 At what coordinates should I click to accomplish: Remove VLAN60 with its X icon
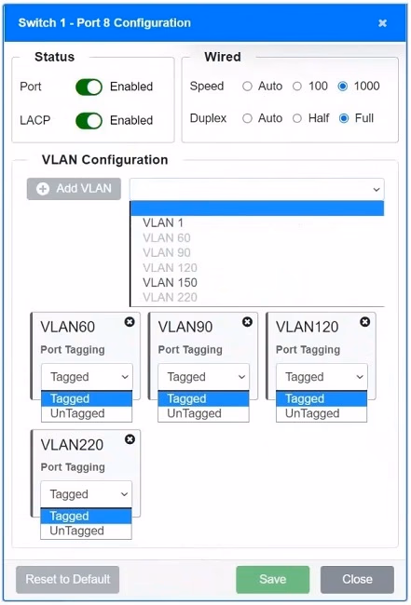pyautogui.click(x=130, y=322)
